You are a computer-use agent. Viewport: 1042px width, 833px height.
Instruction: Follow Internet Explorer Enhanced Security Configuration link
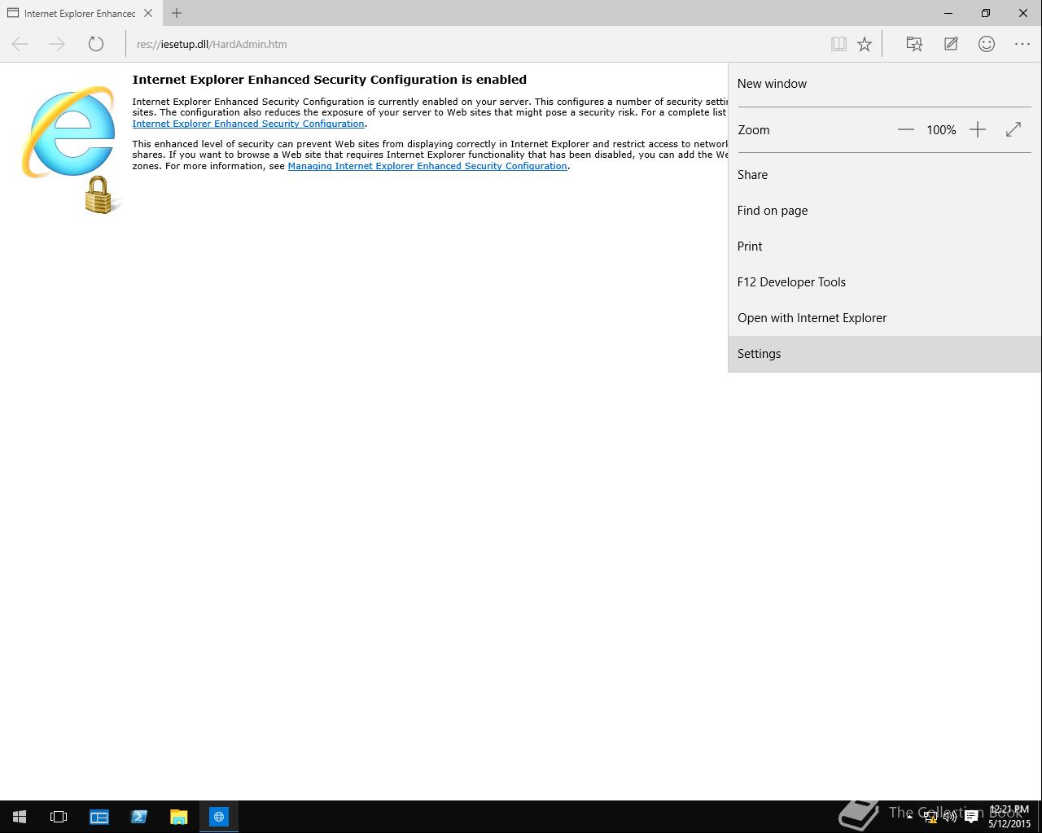tap(248, 124)
